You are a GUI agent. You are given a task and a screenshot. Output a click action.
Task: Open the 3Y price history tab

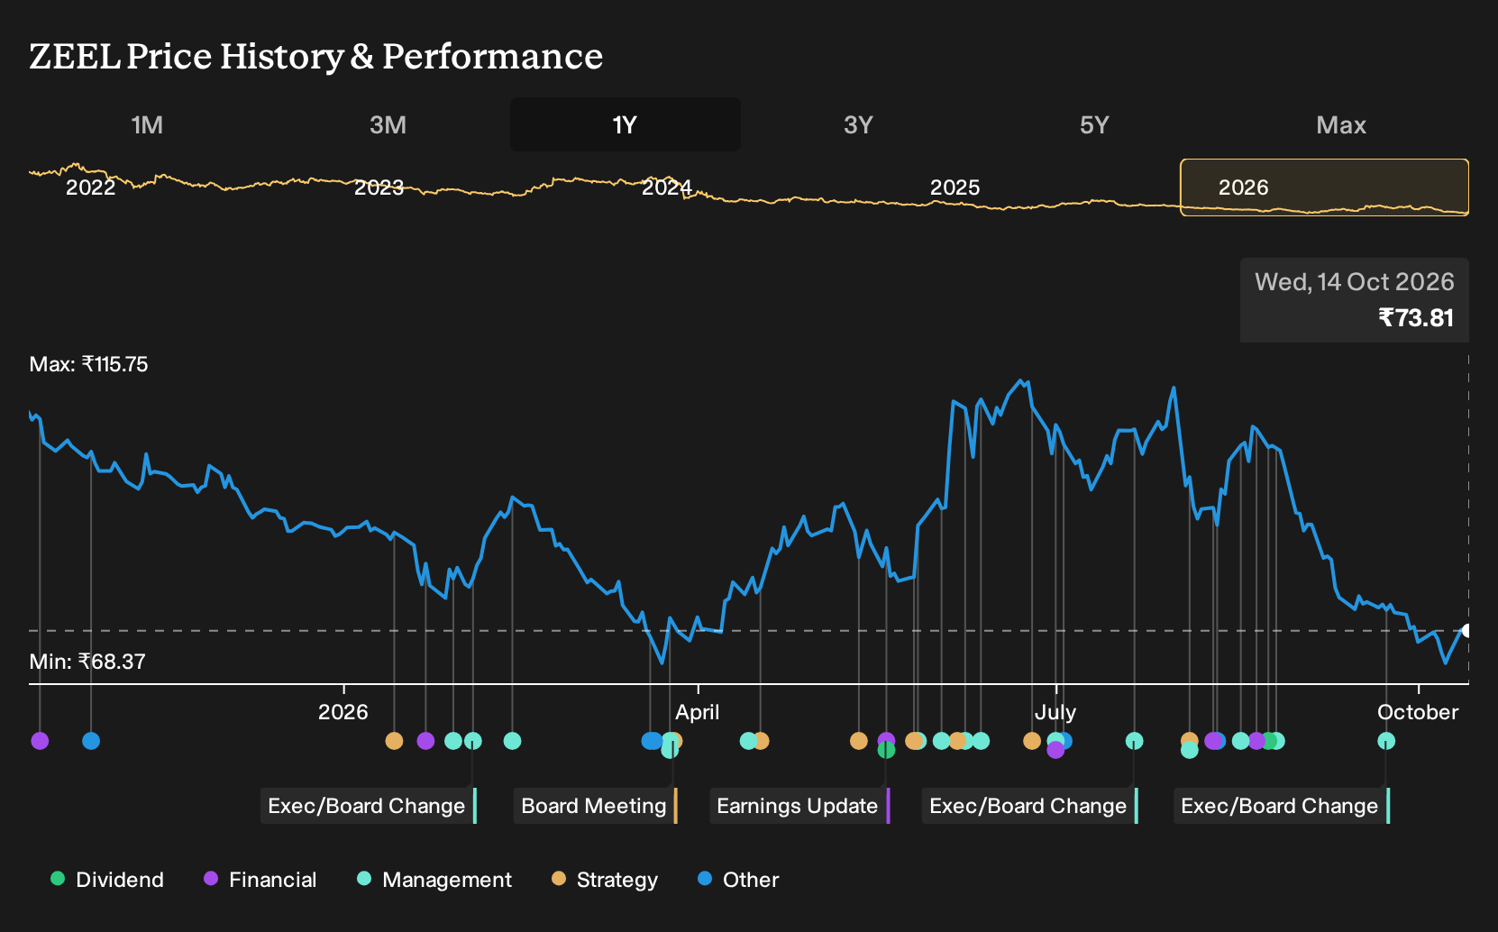point(858,124)
